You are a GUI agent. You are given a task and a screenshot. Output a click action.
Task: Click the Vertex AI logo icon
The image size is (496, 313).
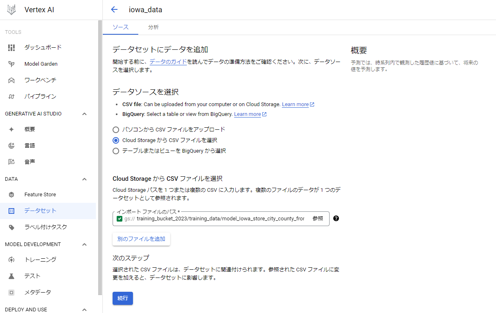(11, 10)
